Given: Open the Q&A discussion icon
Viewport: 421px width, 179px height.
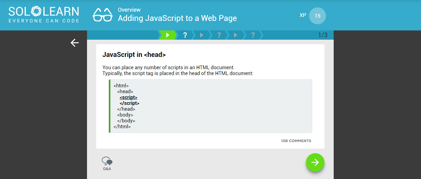Looking at the screenshot, I should (x=107, y=163).
